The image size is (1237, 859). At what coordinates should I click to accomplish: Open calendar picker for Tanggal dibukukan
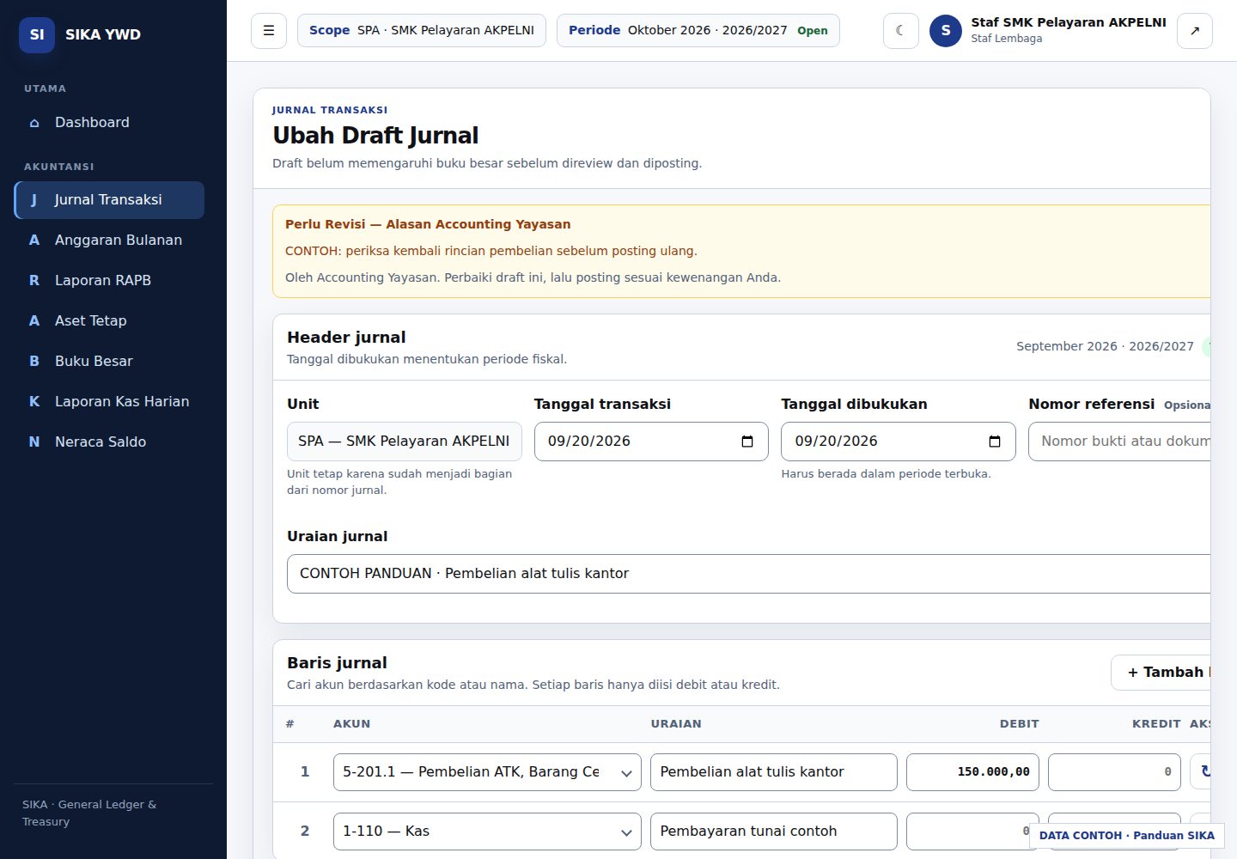click(995, 442)
